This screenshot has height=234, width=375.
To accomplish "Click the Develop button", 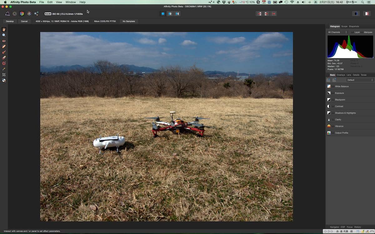I will [10, 21].
